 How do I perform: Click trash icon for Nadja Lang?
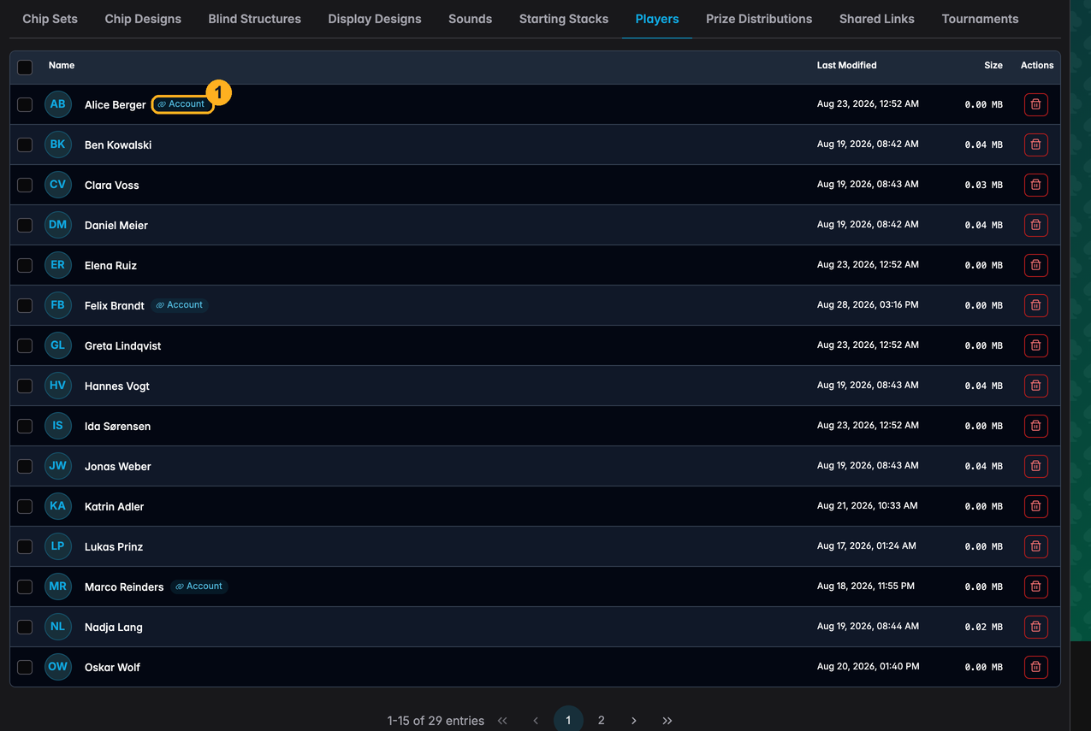pos(1035,627)
